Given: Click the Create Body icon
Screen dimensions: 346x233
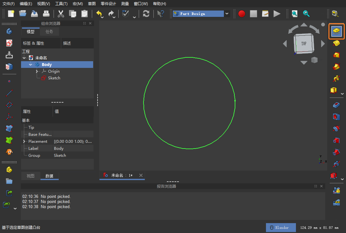Looking at the screenshot, I should pos(9,31).
